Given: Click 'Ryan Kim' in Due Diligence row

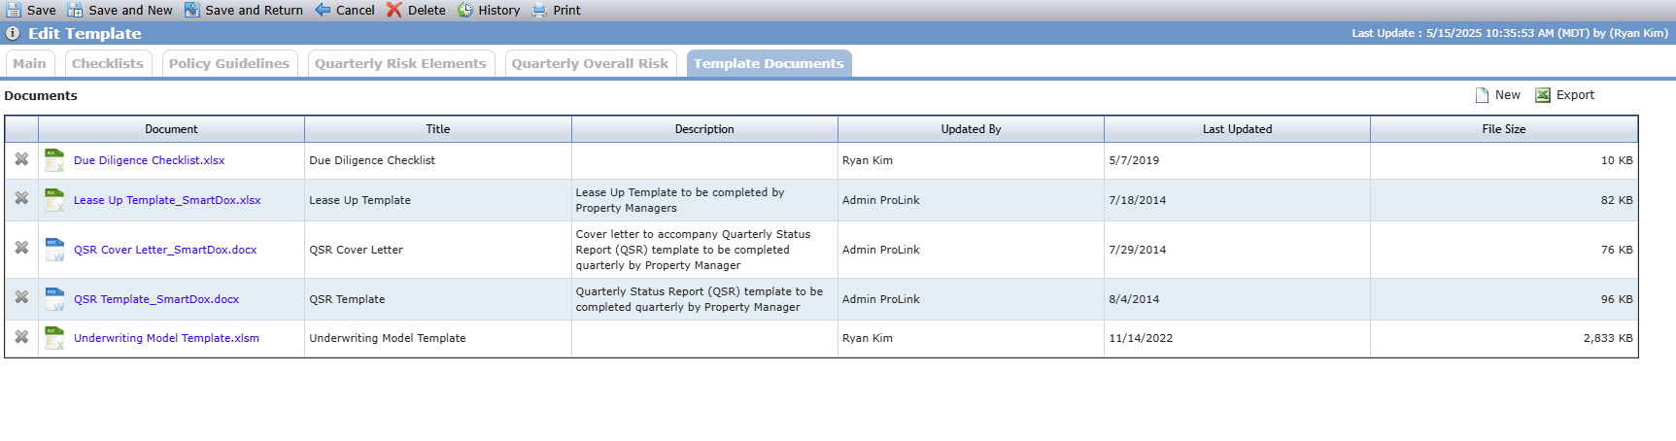Looking at the screenshot, I should coord(868,160).
